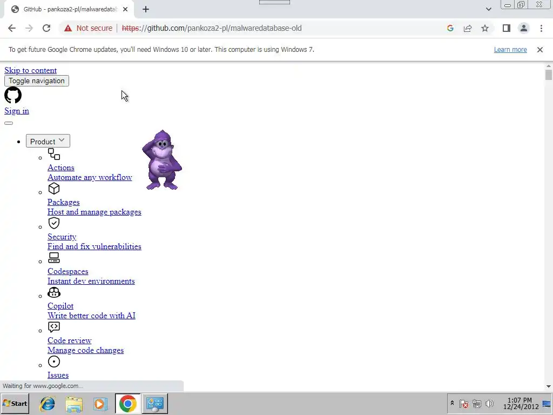Click the Codespaces computer icon
553x415 pixels.
click(54, 258)
